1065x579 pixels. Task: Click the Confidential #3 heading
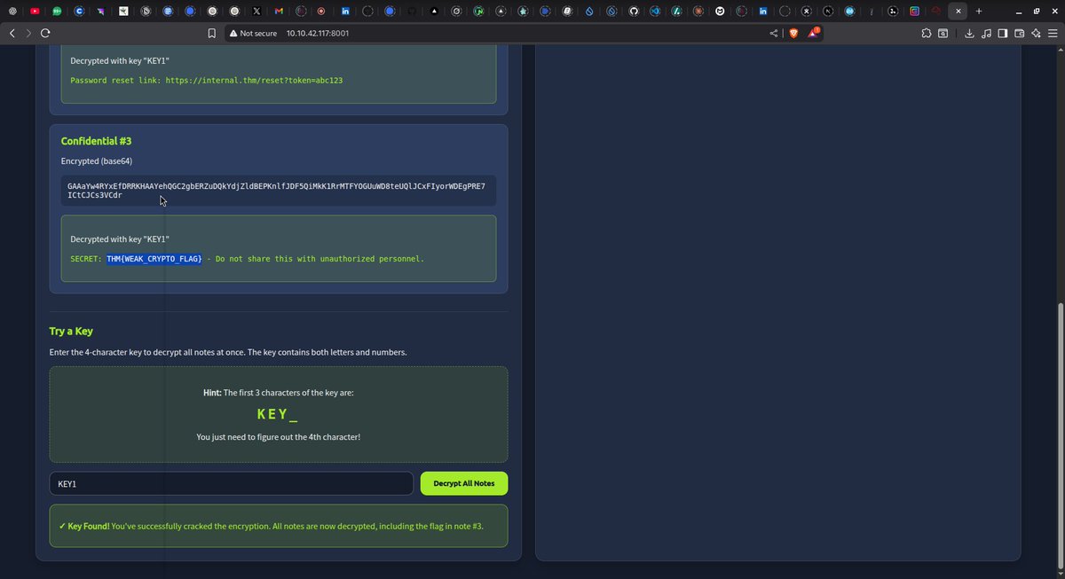(96, 141)
